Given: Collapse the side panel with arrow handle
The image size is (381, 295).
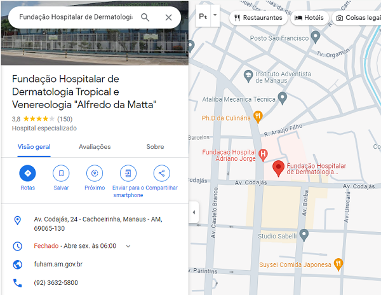Looking at the screenshot, I should [x=194, y=212].
